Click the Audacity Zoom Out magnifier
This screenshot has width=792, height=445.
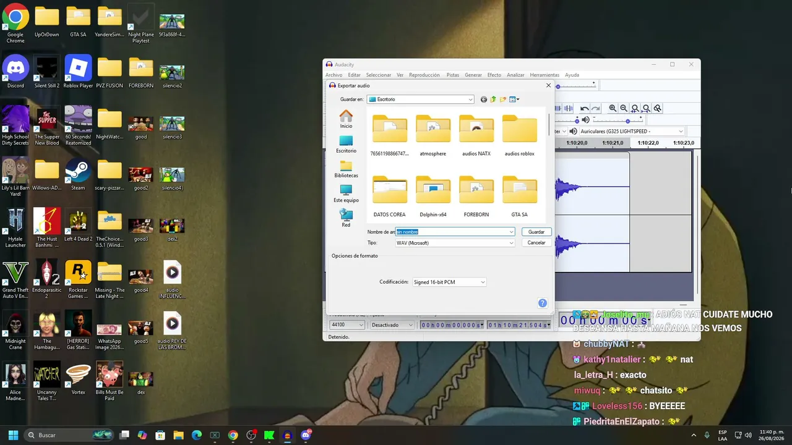coord(624,108)
